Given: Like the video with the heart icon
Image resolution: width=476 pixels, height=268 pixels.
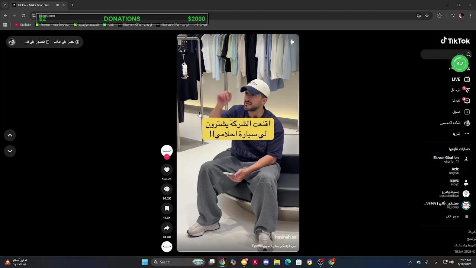Looking at the screenshot, I should coord(167,170).
